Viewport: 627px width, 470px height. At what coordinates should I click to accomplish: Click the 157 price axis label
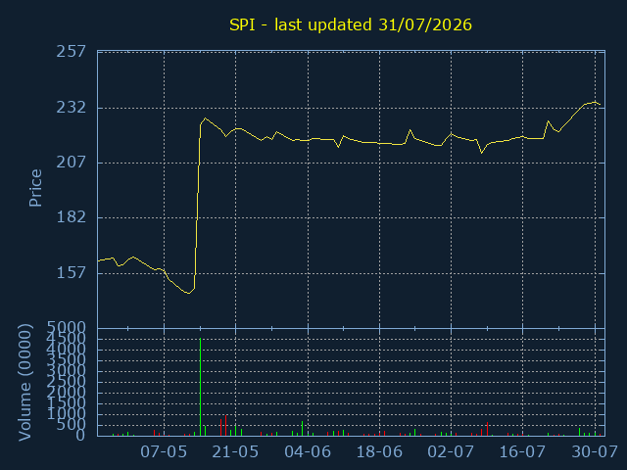(x=72, y=273)
